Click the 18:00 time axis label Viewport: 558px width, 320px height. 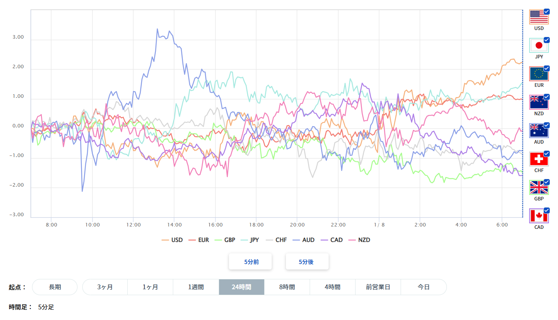pos(256,225)
